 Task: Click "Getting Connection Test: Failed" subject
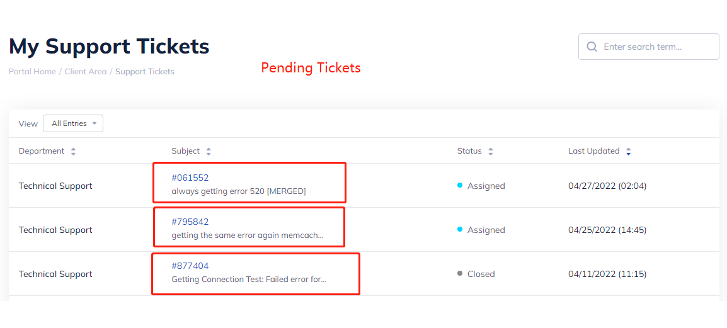(x=249, y=279)
